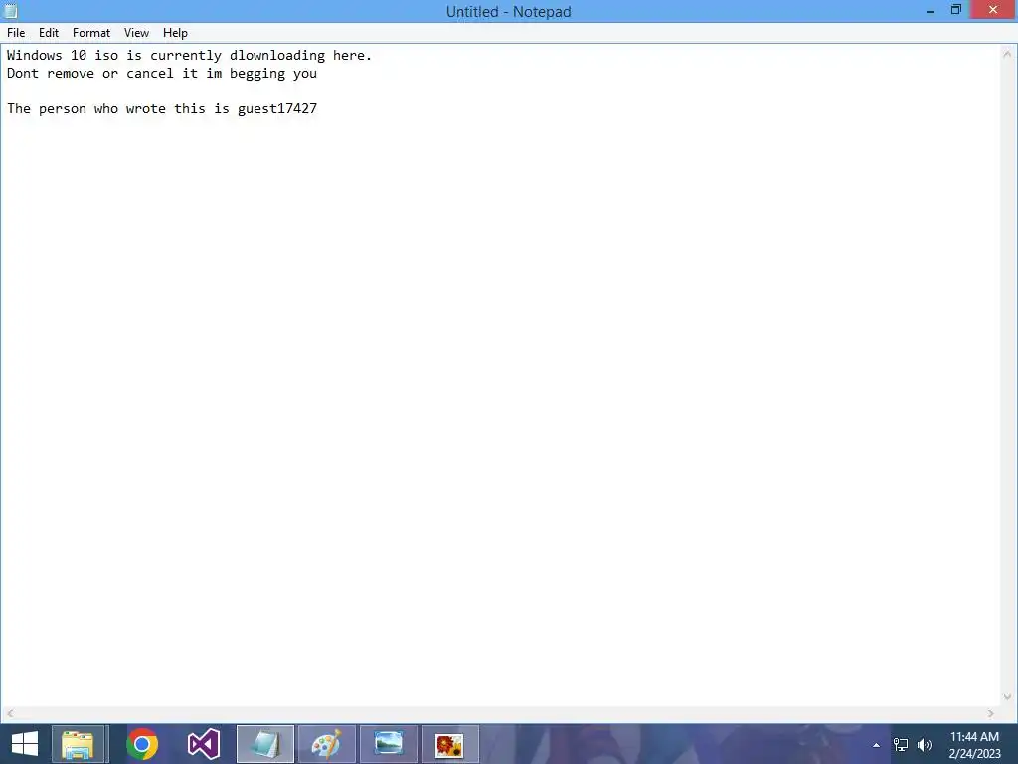
Task: Click the vertical scrollbar down arrow
Action: (x=1007, y=697)
